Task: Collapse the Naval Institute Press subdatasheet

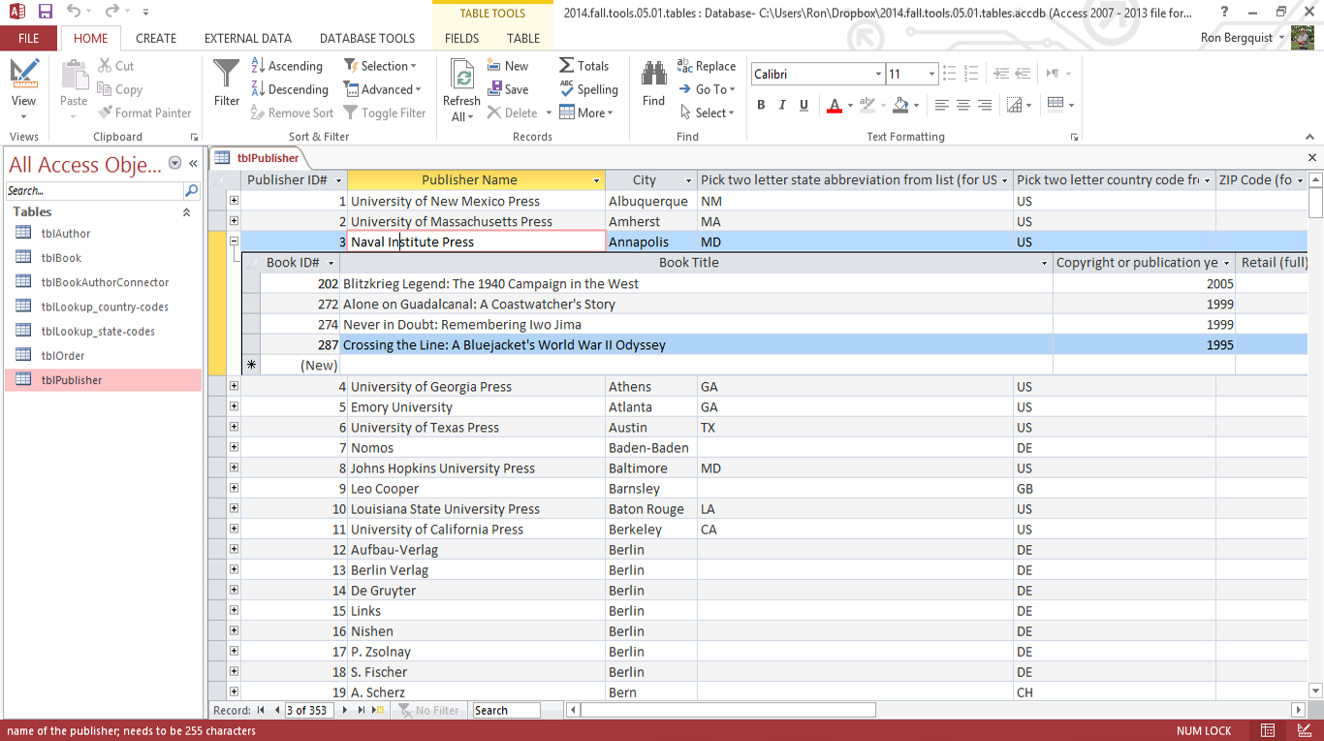Action: click(x=234, y=242)
